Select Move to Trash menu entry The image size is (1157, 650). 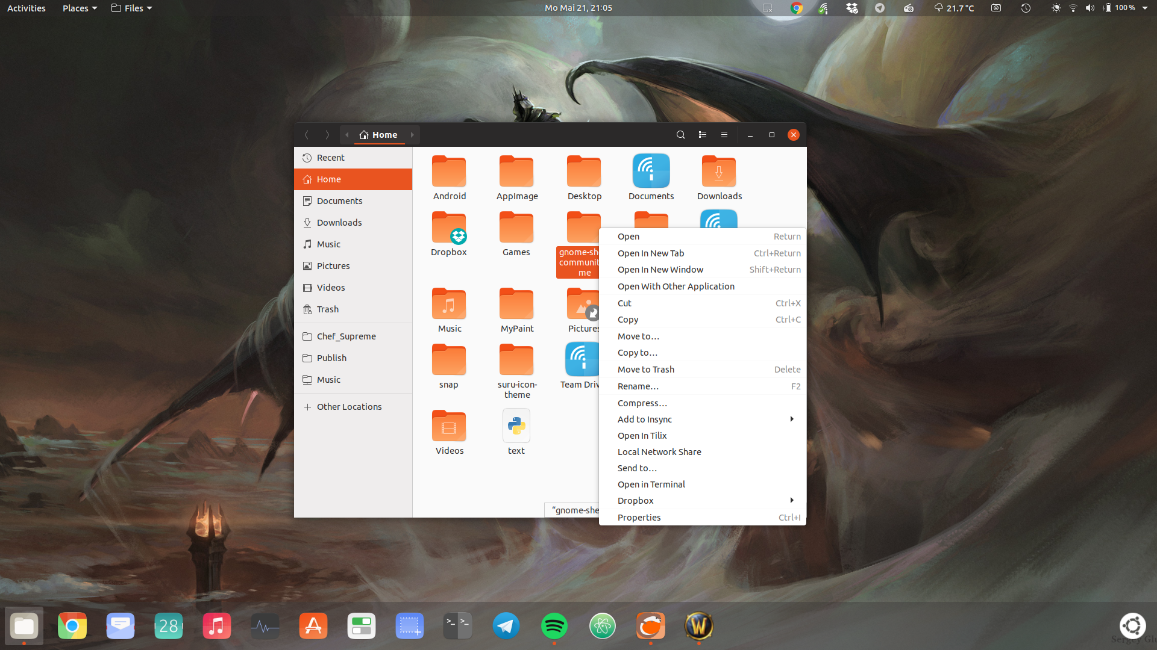click(646, 370)
